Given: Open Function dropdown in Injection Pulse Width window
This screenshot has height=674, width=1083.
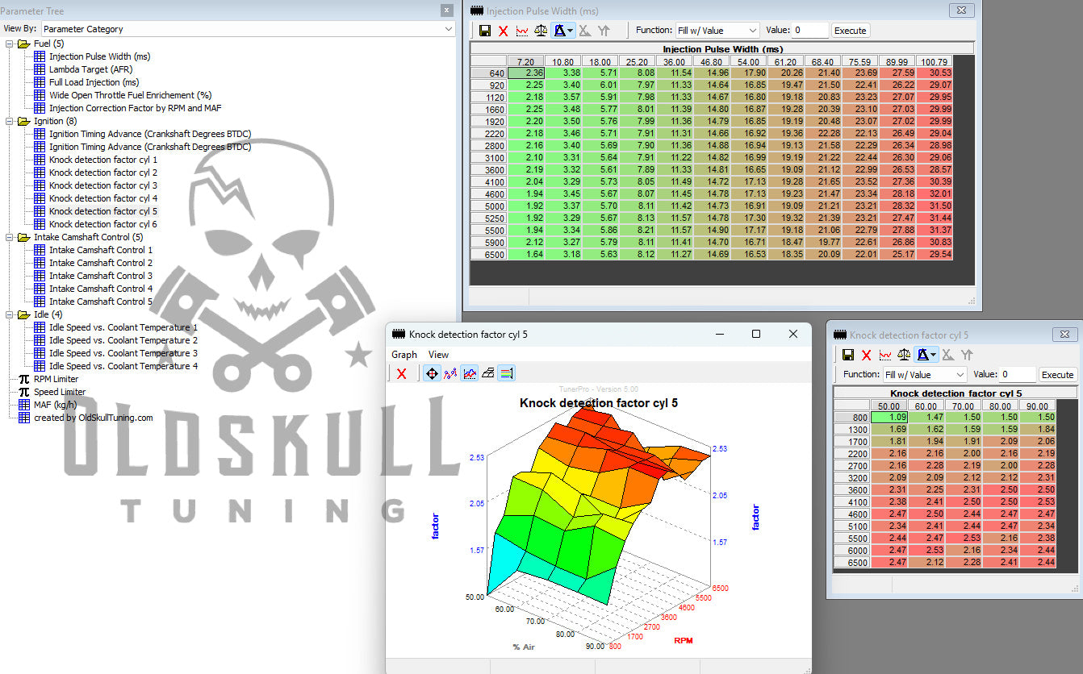Looking at the screenshot, I should pos(717,31).
